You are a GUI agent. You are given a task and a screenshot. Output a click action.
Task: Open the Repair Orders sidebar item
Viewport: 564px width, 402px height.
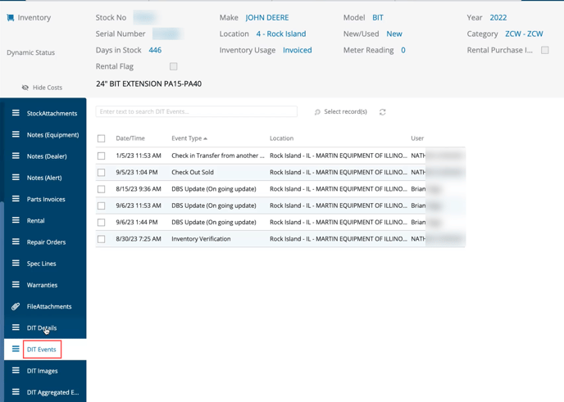[46, 242]
